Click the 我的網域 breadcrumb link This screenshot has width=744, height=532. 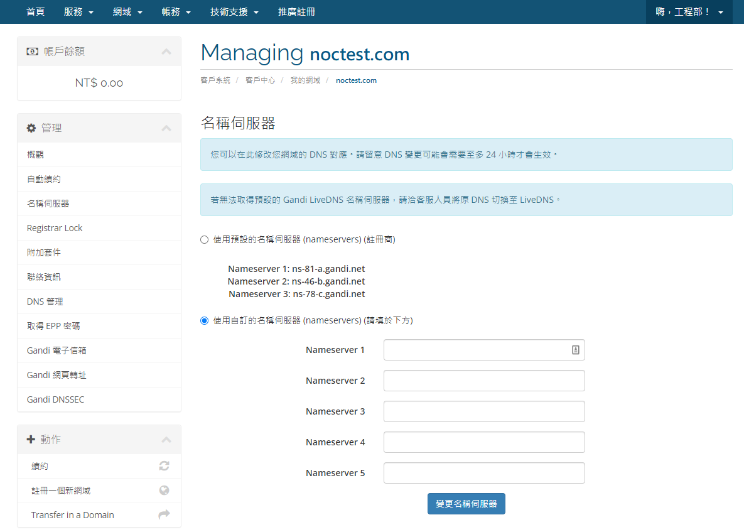pyautogui.click(x=306, y=80)
